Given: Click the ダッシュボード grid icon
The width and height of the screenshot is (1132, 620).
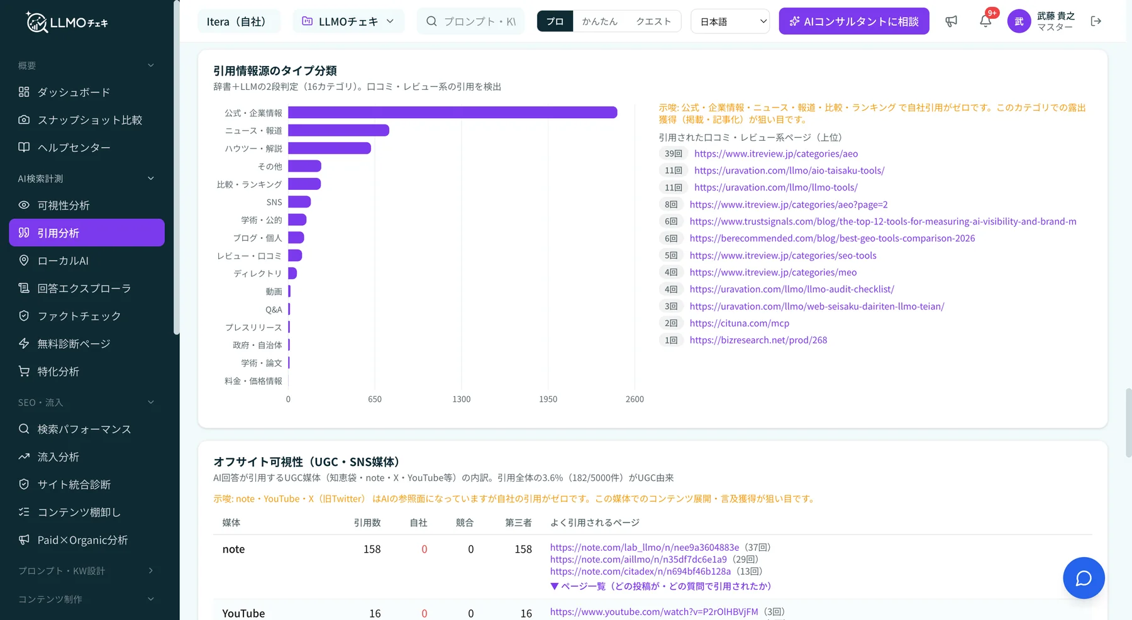Looking at the screenshot, I should point(24,92).
